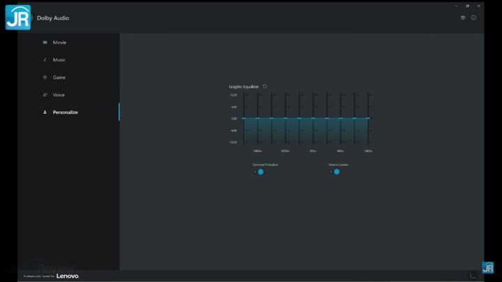Select the Music profile tab
Image resolution: width=502 pixels, height=282 pixels.
coord(59,60)
